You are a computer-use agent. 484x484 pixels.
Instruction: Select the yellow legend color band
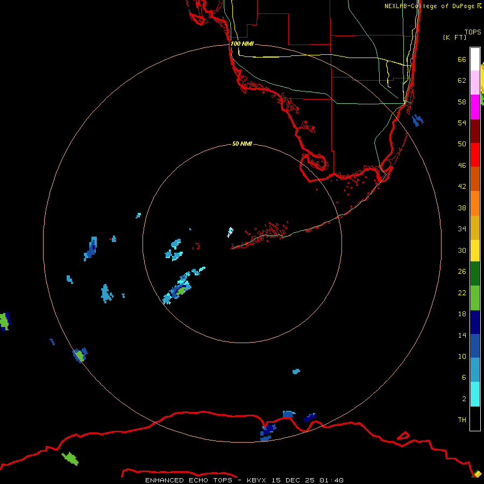(475, 251)
